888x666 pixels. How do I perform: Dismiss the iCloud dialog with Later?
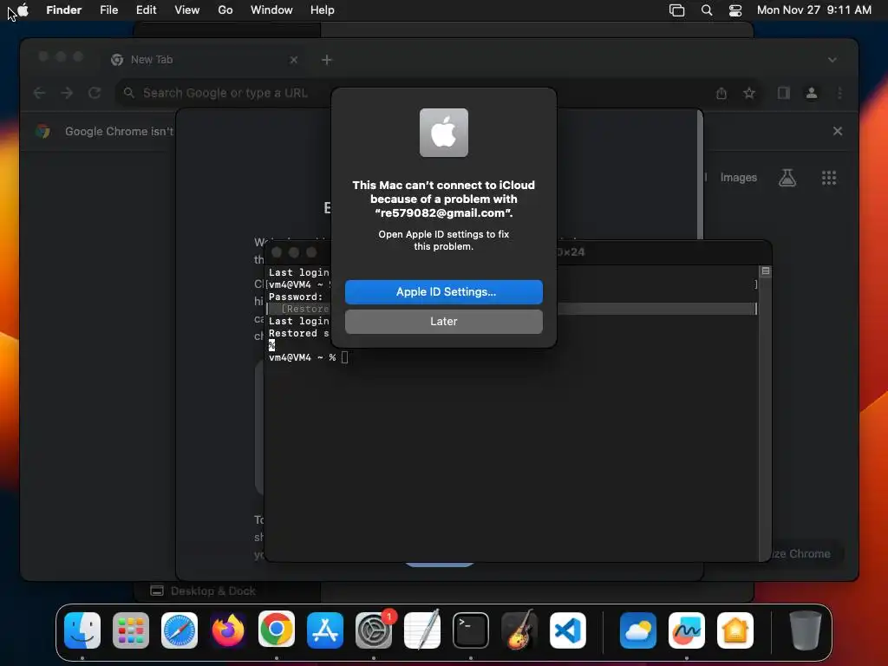[443, 321]
